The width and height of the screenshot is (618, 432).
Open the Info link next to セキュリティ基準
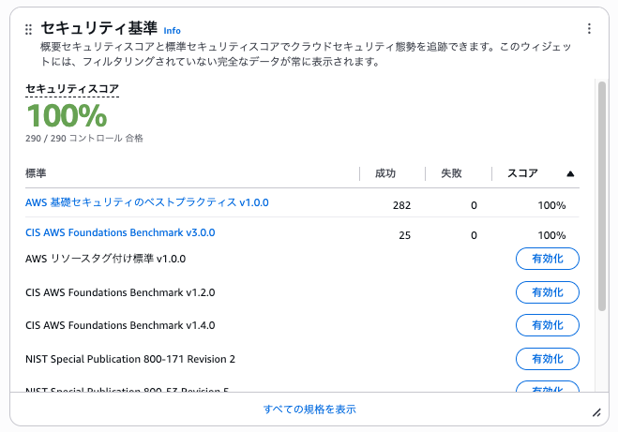[172, 31]
